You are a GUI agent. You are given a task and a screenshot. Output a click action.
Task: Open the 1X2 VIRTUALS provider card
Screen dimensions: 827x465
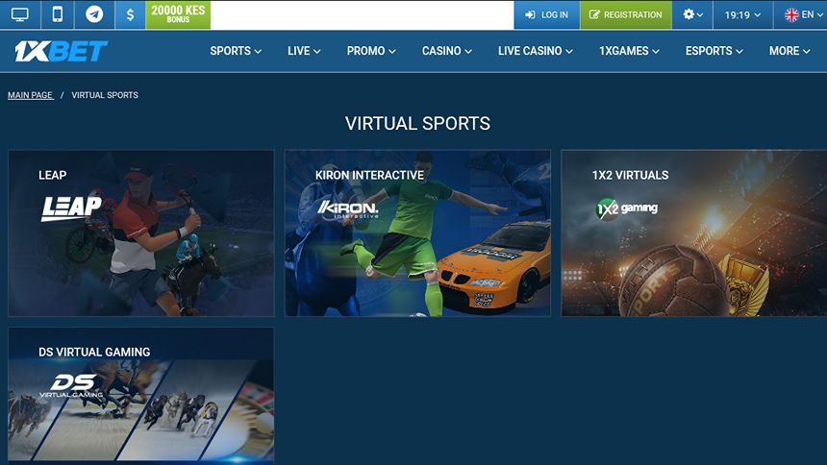click(x=694, y=233)
